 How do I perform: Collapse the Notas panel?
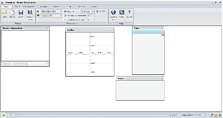click(162, 79)
